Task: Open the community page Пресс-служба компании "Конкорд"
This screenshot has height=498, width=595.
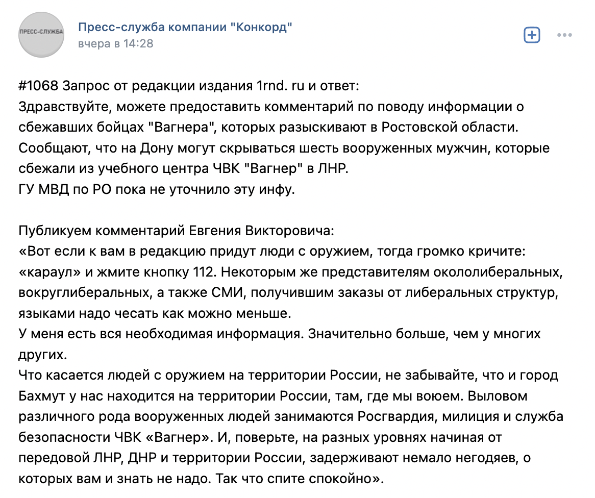Action: click(x=185, y=28)
